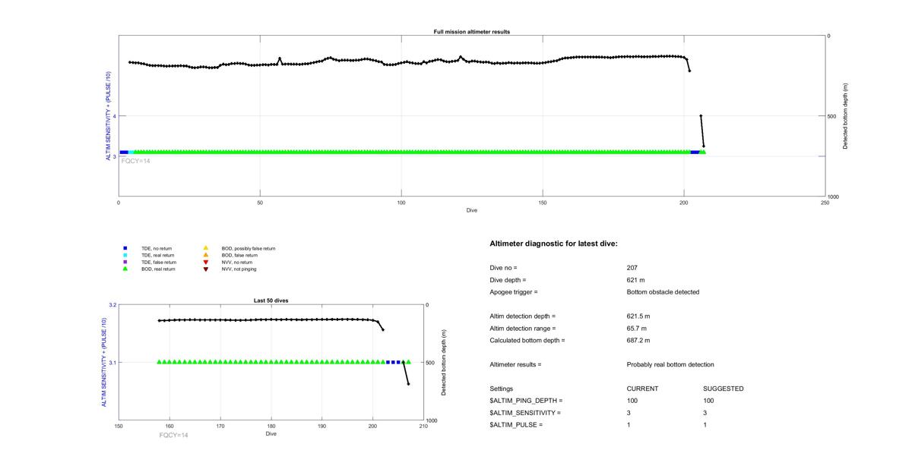Click the detection range value '65.7 m'

(637, 329)
